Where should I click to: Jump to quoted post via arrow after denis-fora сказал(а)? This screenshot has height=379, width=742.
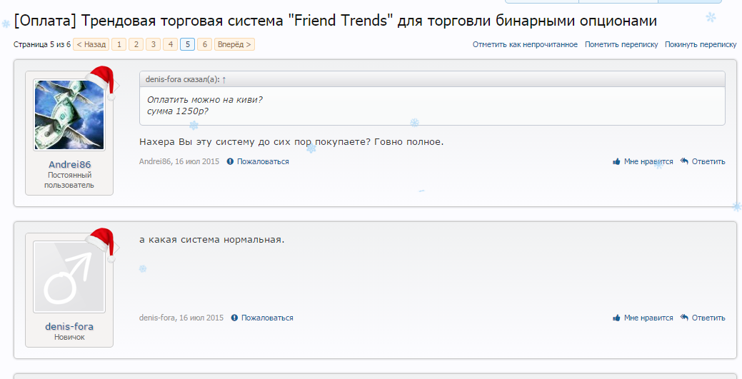coord(224,80)
